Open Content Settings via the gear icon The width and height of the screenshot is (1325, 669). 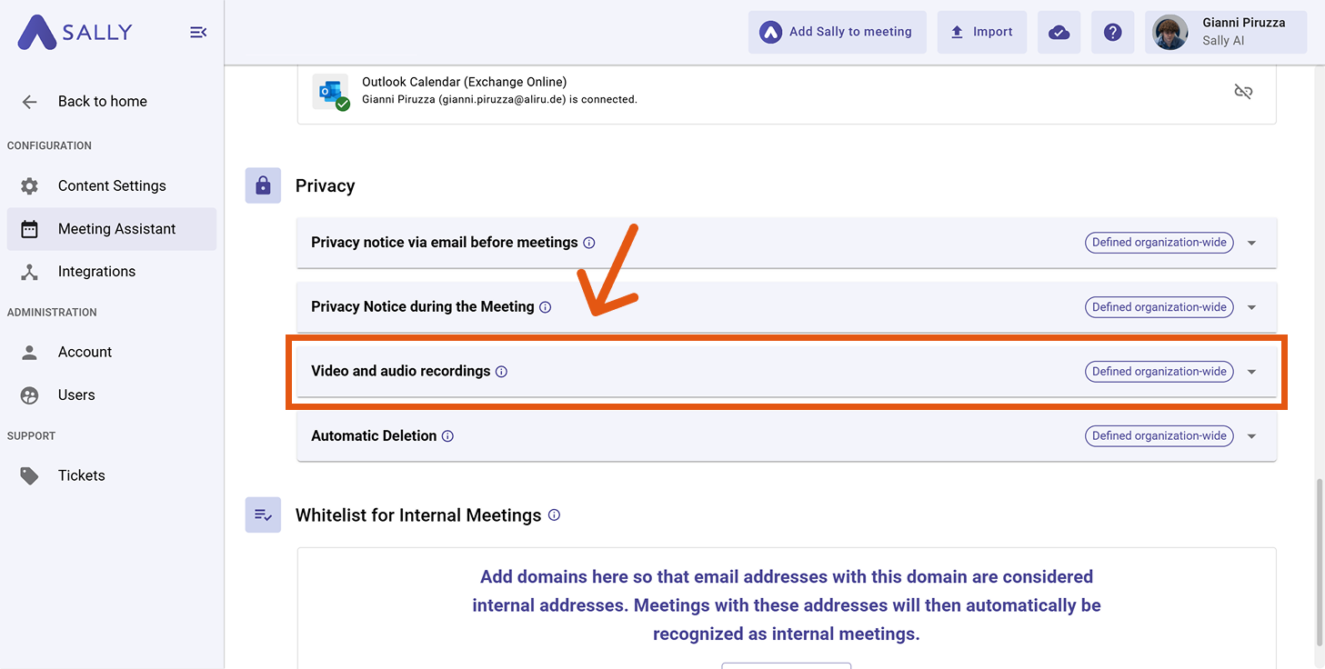point(28,185)
